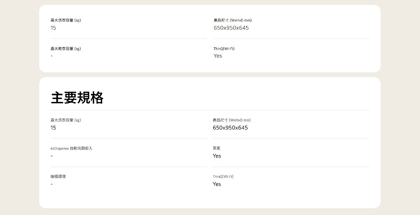Click the 蒸氣 spec label
The height and width of the screenshot is (215, 420).
[217, 148]
